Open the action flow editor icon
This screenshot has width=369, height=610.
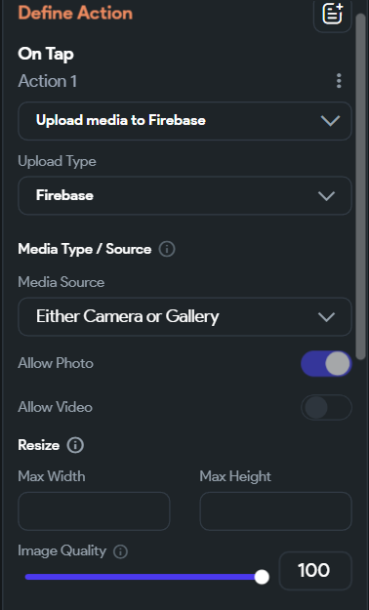[333, 14]
